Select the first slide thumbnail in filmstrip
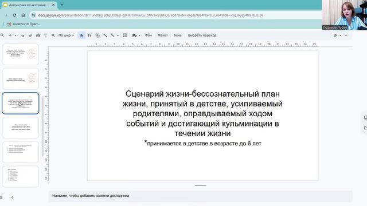This screenshot has width=367, height=206. point(21,54)
